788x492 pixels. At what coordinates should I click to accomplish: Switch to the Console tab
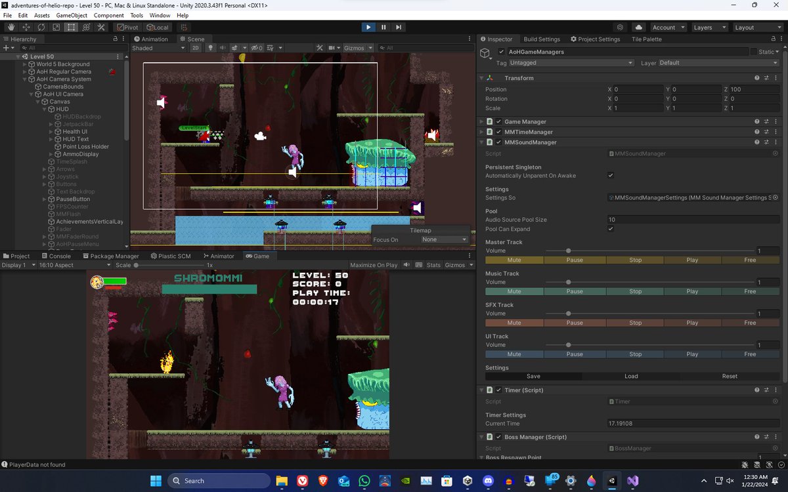55,256
